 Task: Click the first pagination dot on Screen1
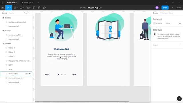(58, 74)
